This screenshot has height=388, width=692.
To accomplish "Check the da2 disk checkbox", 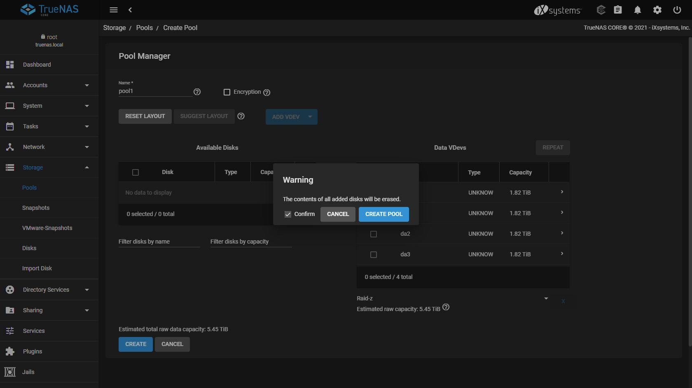I will click(374, 234).
